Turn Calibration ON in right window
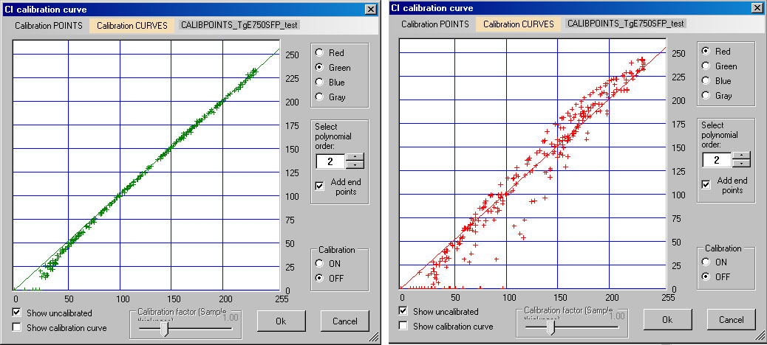This screenshot has width=767, height=345. click(x=706, y=262)
